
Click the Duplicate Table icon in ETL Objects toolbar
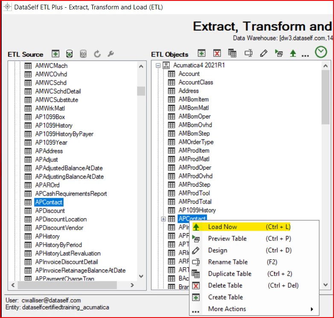click(x=232, y=53)
